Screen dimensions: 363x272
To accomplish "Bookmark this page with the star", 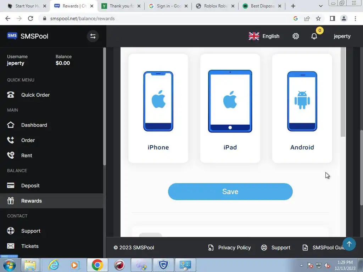I will click(318, 18).
